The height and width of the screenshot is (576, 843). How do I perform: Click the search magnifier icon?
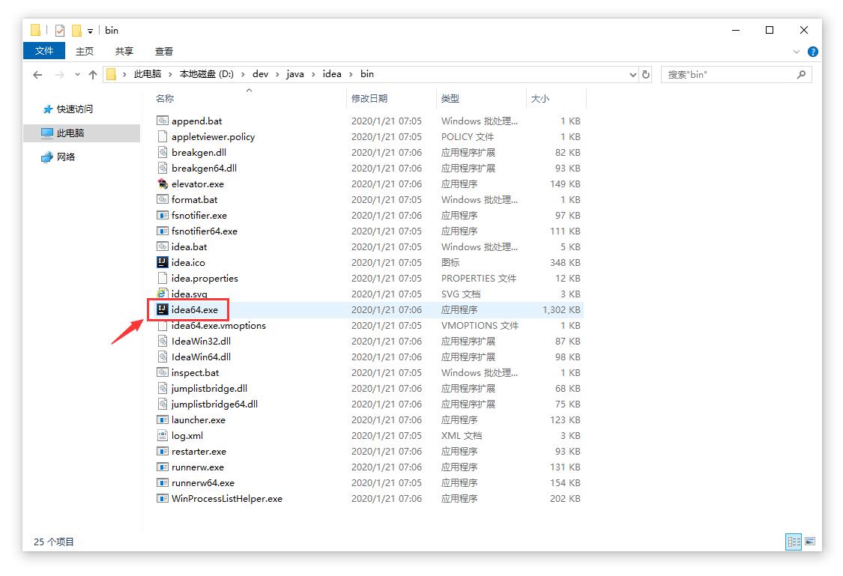point(801,75)
